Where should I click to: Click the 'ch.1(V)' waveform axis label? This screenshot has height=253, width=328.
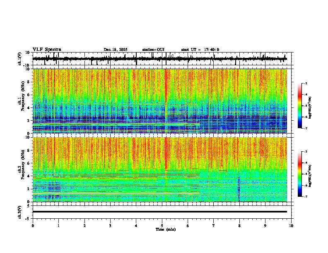point(20,59)
